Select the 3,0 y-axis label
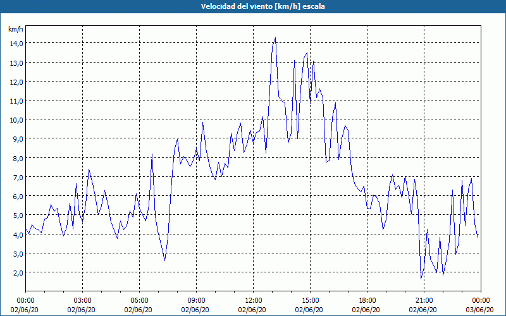Screen dimensions: 506x316 [18, 254]
